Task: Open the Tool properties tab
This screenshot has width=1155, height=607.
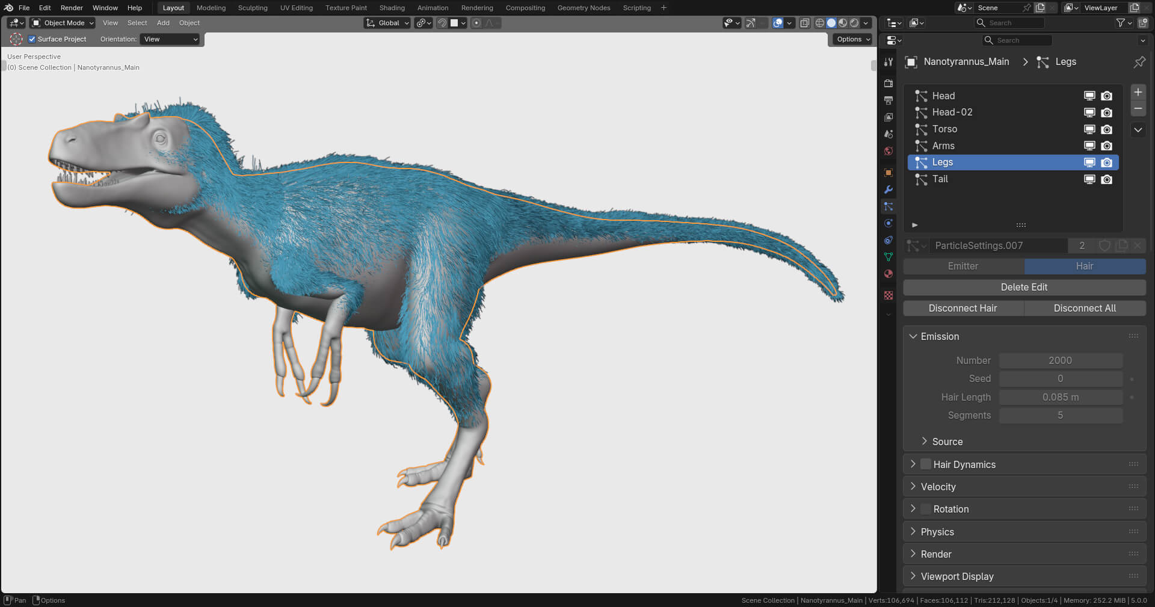Action: [889, 62]
